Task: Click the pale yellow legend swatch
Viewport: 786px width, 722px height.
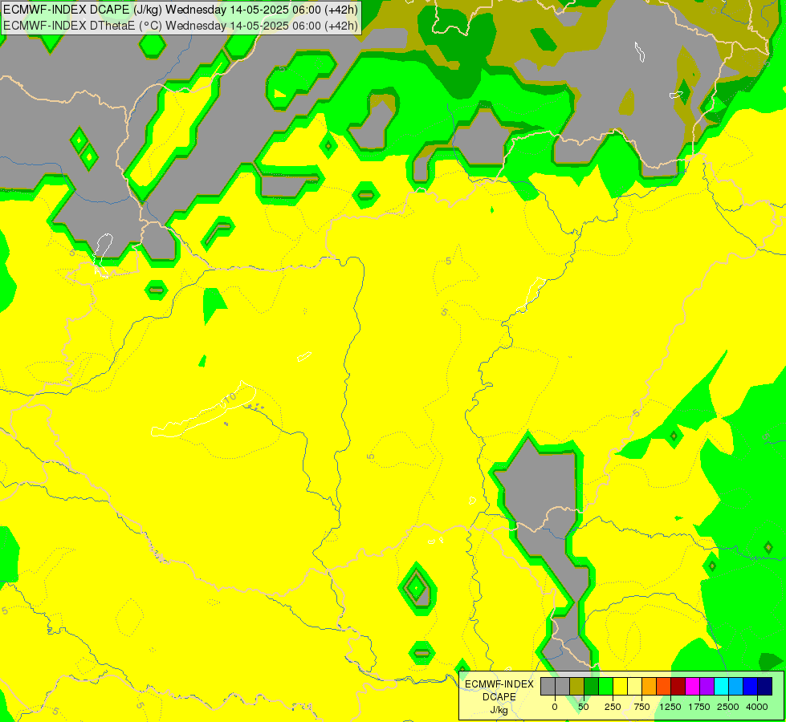Action: 634,687
